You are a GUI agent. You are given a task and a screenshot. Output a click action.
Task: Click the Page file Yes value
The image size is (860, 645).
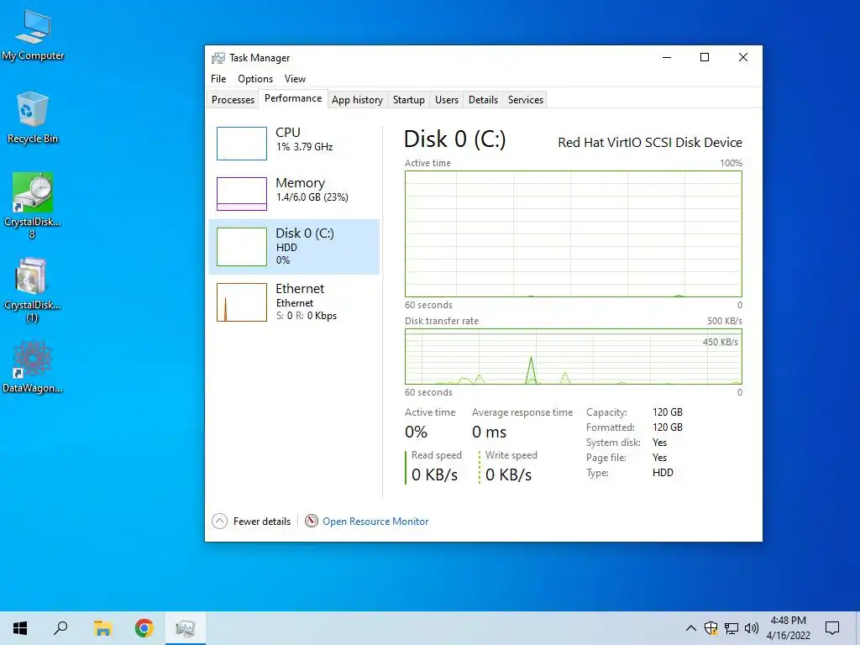tap(660, 458)
